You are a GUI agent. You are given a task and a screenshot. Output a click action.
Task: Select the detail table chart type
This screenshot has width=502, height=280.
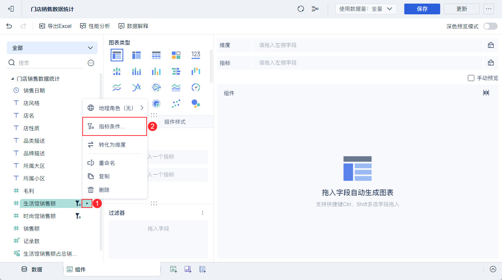pos(156,55)
